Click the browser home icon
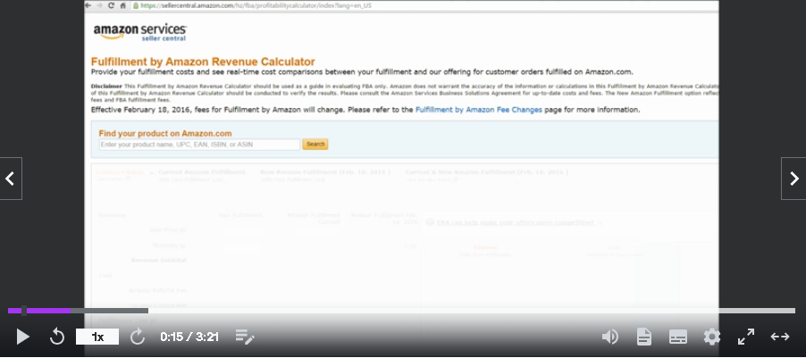The height and width of the screenshot is (358, 806). pos(122,5)
